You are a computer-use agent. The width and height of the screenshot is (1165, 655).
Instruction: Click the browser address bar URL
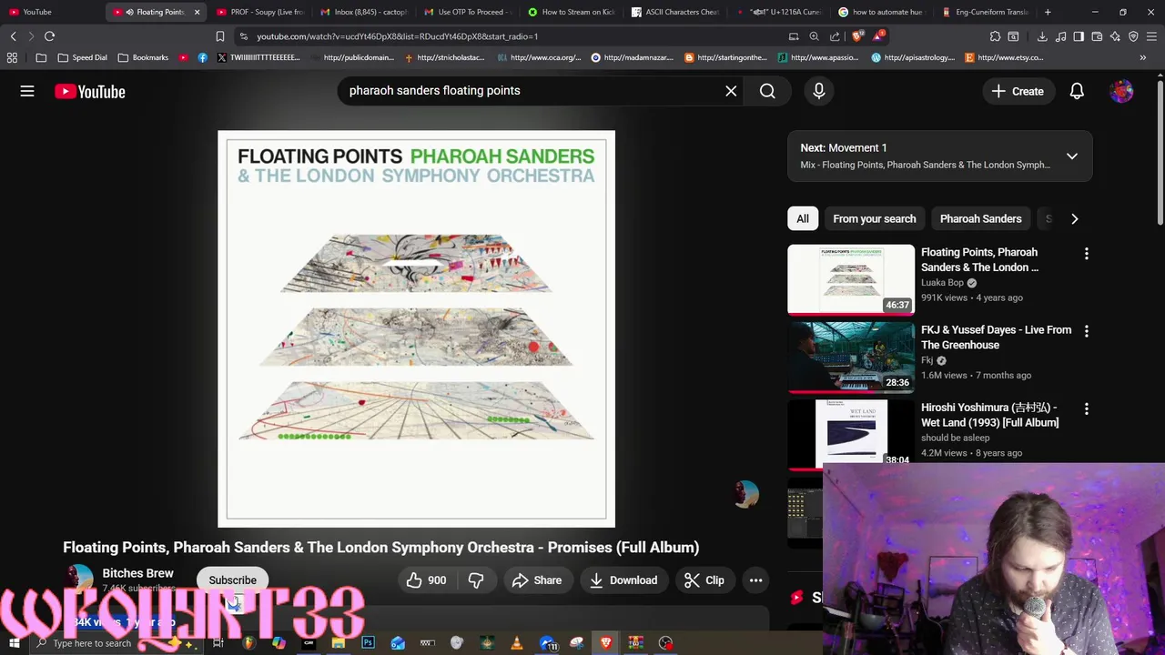point(397,36)
